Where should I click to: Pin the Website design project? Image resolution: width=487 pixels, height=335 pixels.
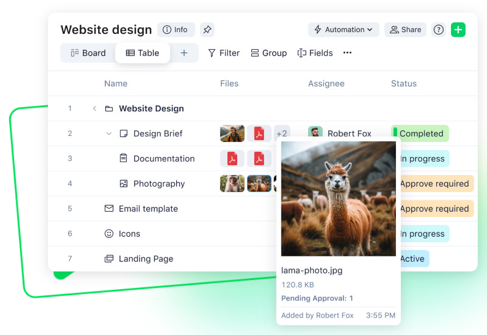point(207,30)
